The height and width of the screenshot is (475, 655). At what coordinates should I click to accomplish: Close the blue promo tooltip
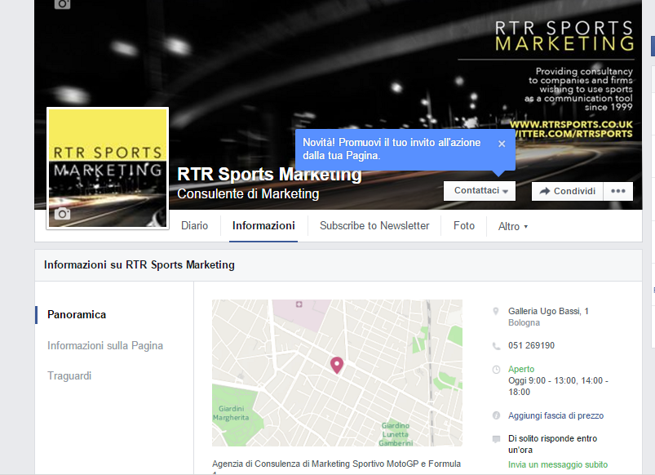point(502,144)
